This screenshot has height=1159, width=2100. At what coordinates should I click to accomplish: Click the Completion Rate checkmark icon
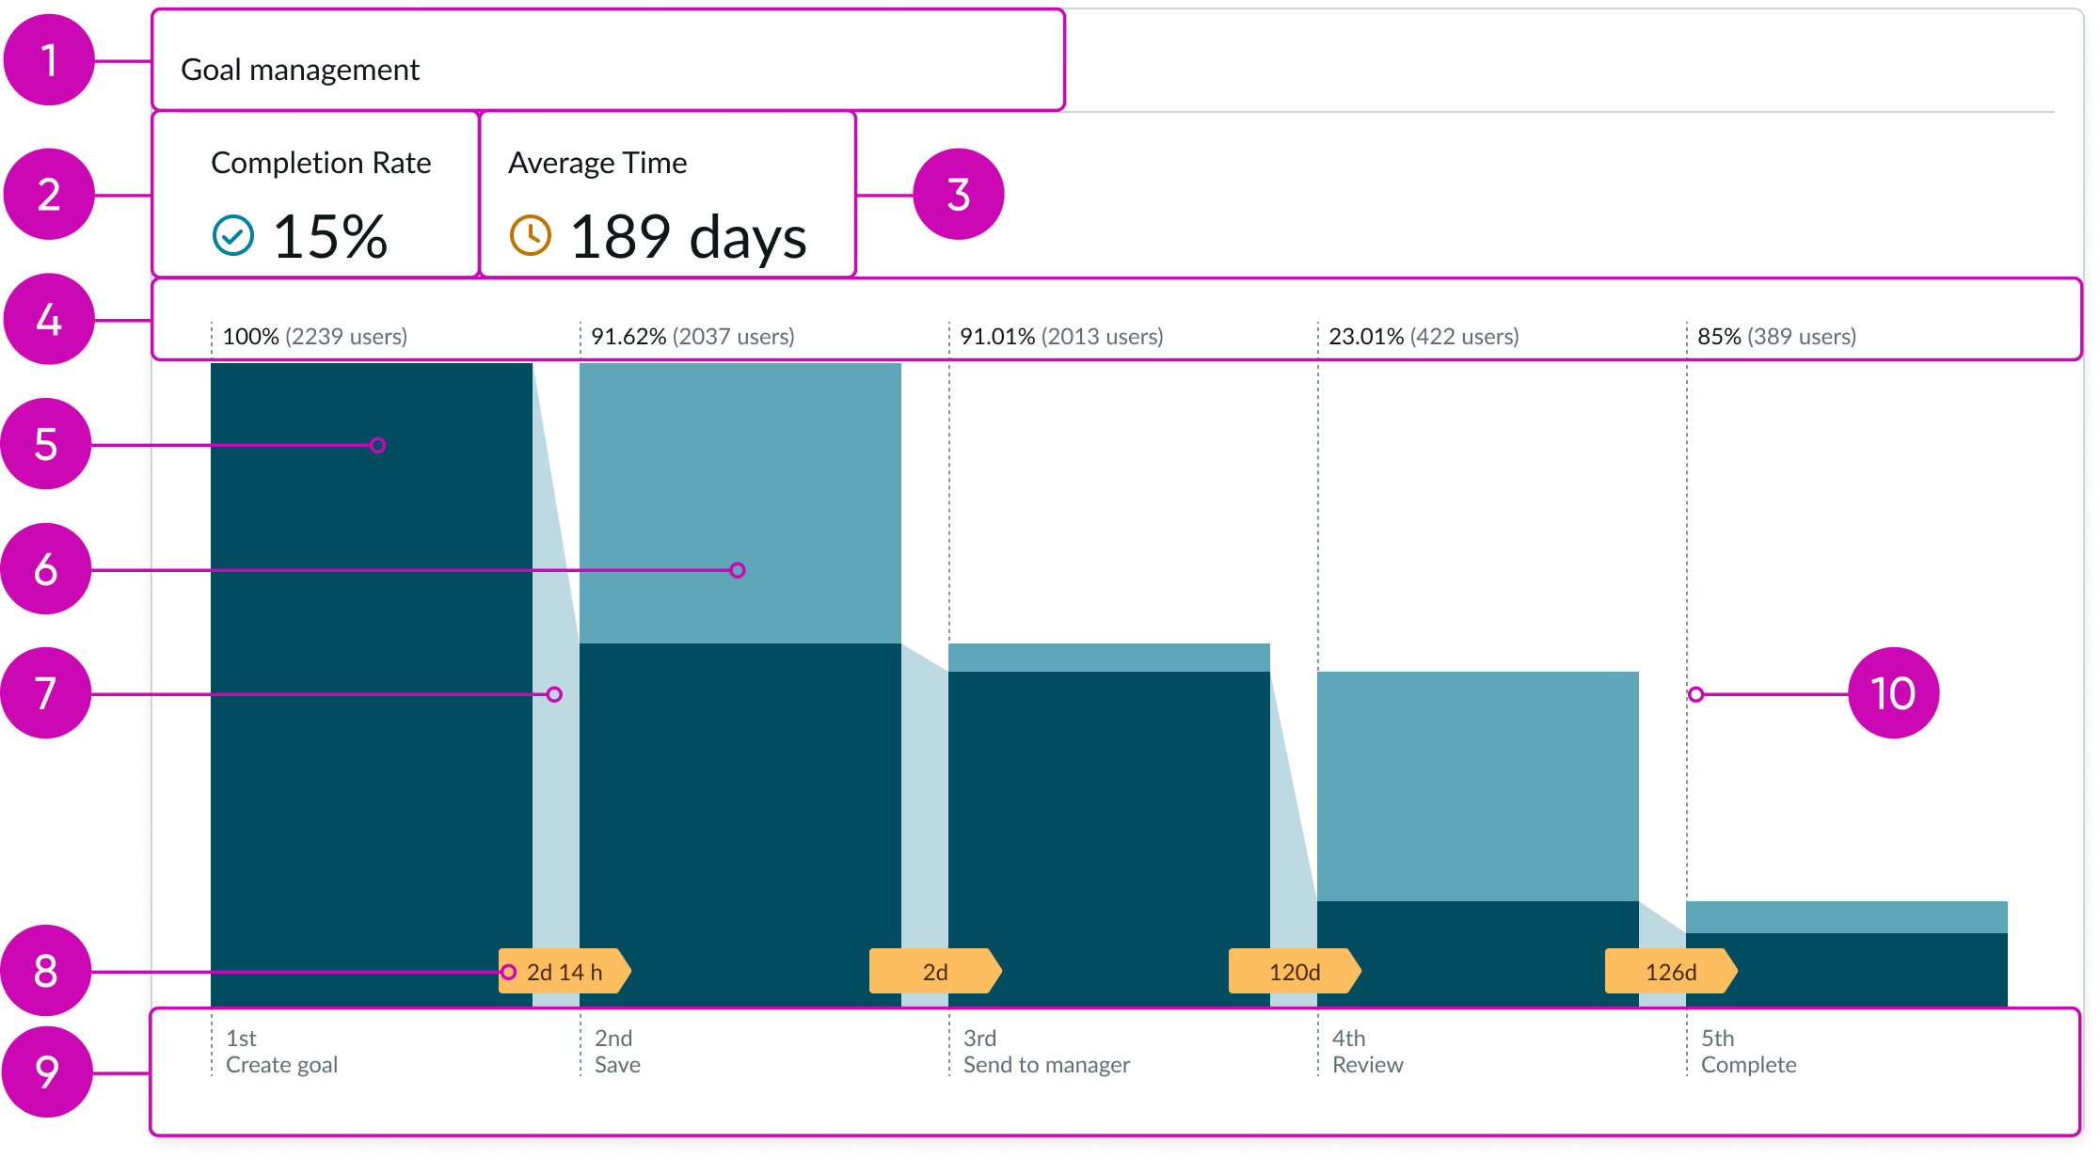(232, 235)
